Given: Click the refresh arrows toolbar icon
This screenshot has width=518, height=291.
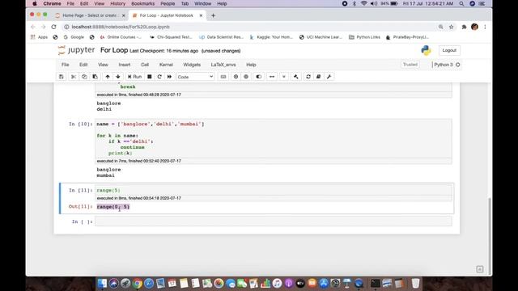Looking at the screenshot, I should click(308, 77).
